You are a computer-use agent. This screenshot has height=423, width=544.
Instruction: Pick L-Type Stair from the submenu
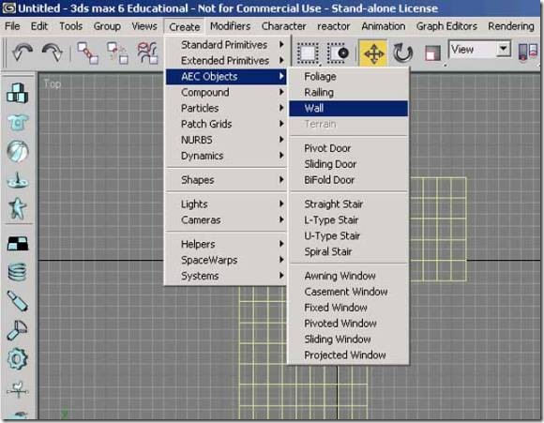coord(349,219)
